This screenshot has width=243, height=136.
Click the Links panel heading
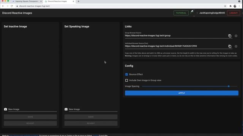(128, 26)
